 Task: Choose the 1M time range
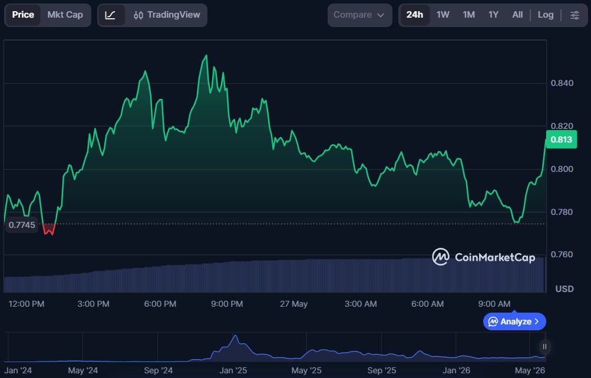468,15
